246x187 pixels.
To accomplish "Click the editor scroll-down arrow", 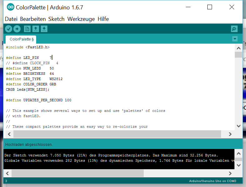I will click(239, 126).
